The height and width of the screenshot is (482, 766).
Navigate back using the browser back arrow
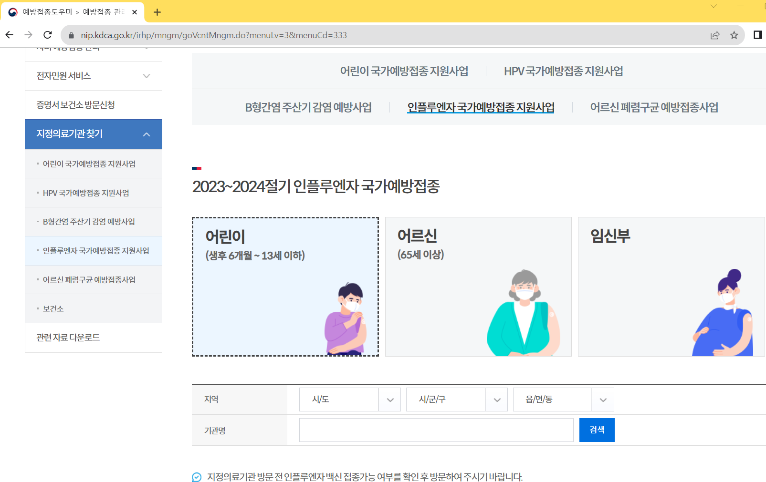10,35
